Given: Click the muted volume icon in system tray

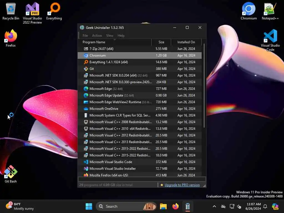Looking at the screenshot, I should coord(239,206).
